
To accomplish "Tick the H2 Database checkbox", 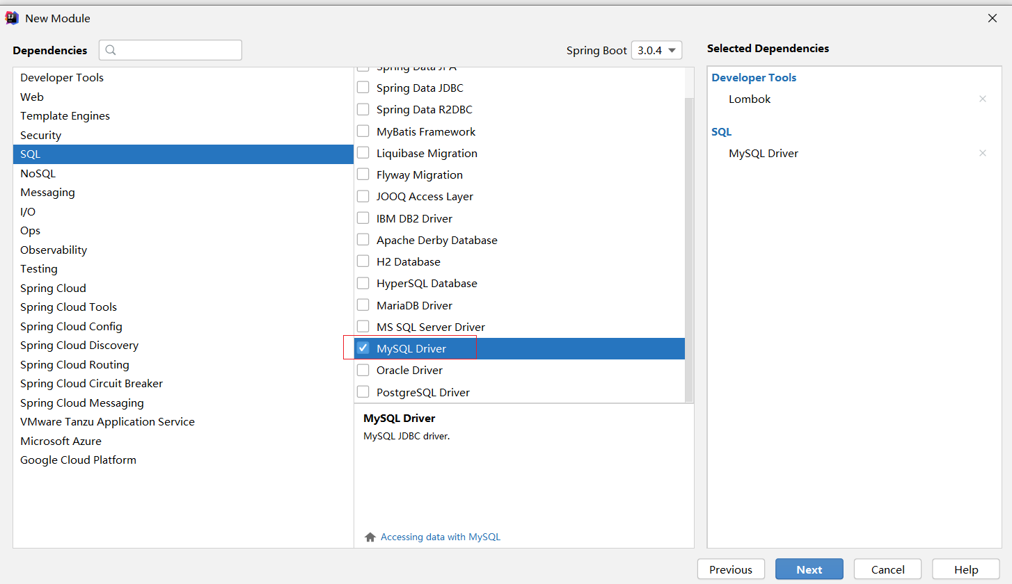I will click(363, 261).
